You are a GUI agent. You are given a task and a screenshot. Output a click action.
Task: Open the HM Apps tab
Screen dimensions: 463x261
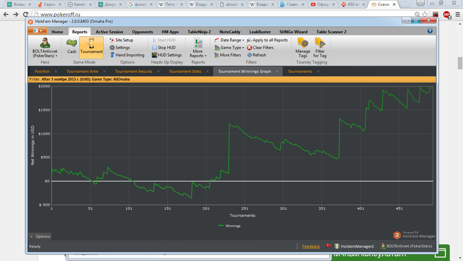click(x=170, y=32)
